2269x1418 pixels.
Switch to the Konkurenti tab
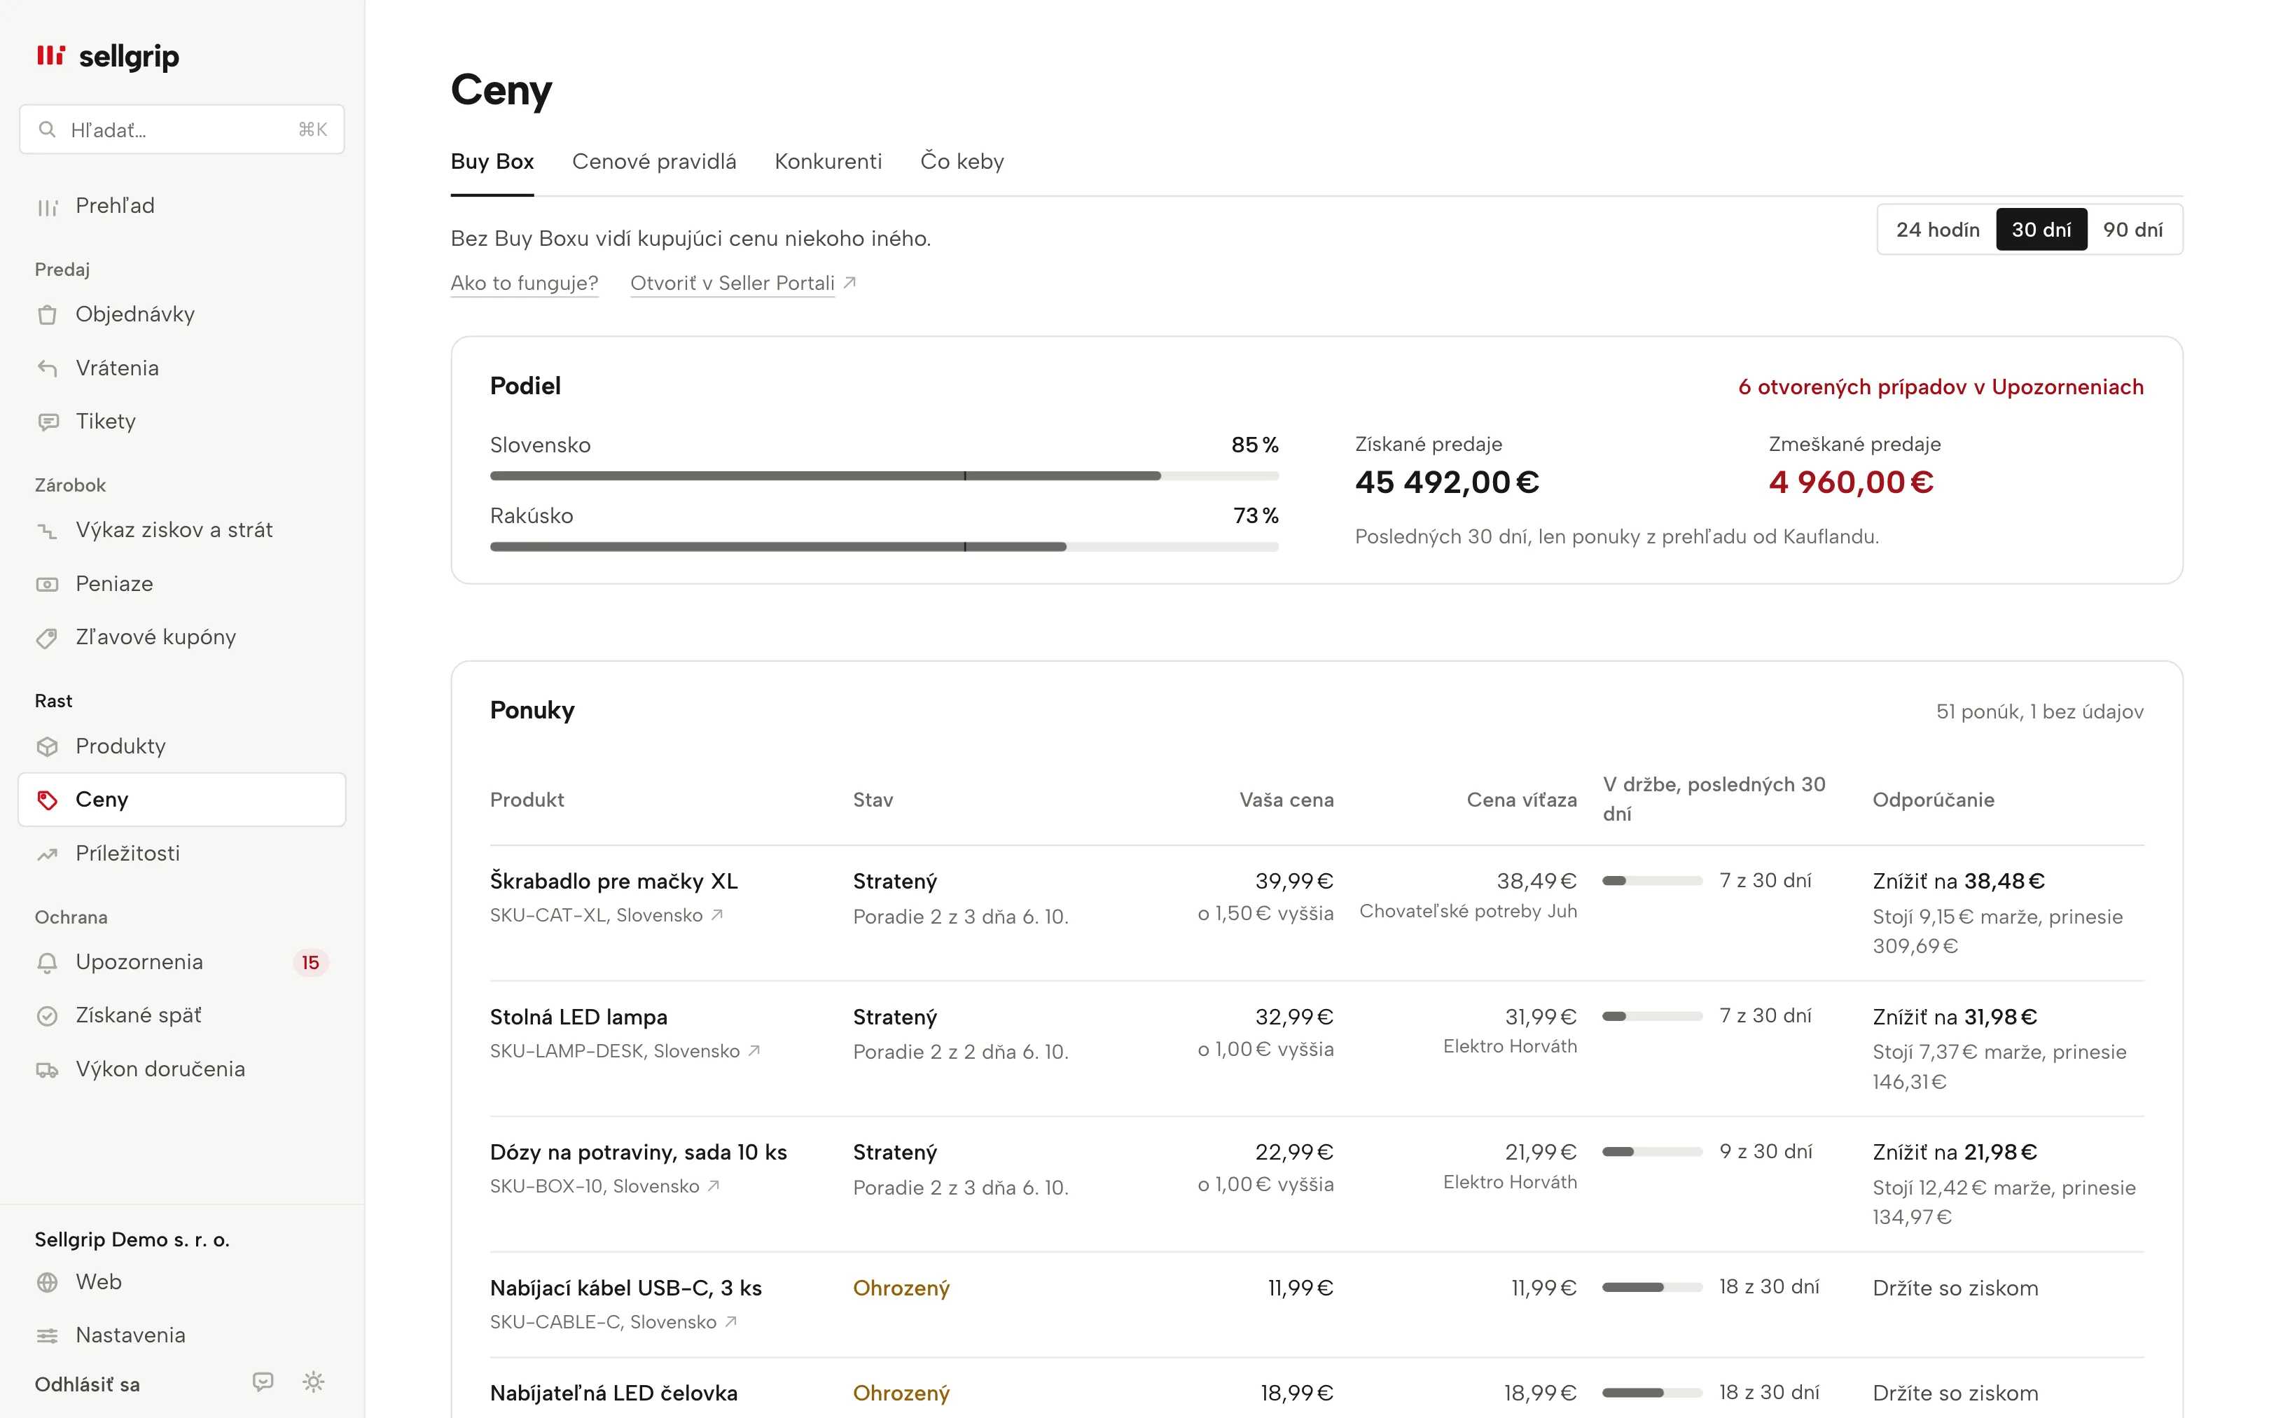[x=828, y=161]
